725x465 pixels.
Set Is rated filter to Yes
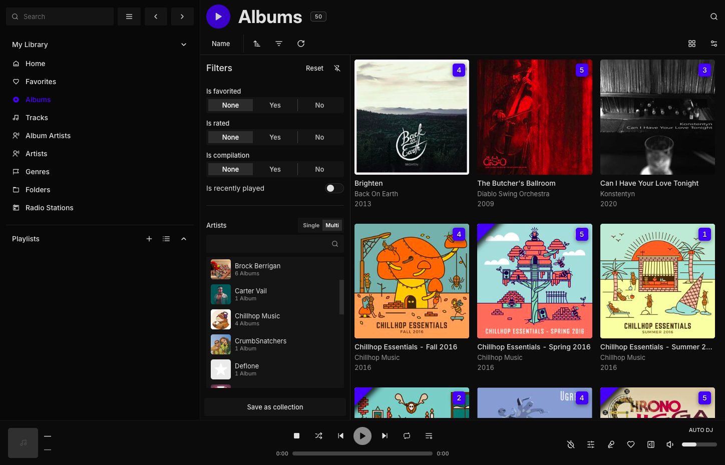coord(275,137)
